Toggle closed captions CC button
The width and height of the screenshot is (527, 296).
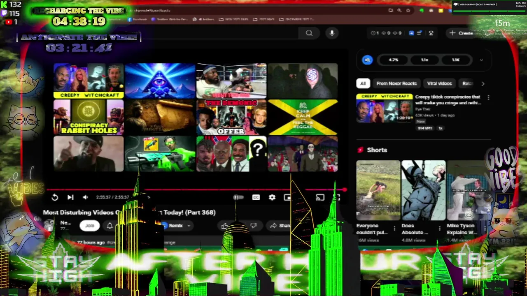click(256, 197)
